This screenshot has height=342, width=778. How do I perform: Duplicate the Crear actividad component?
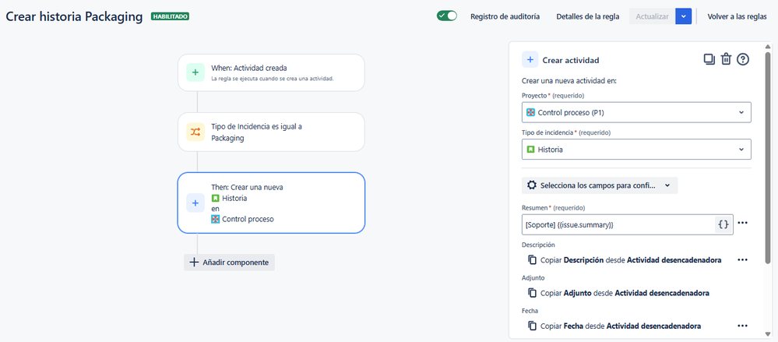point(709,59)
